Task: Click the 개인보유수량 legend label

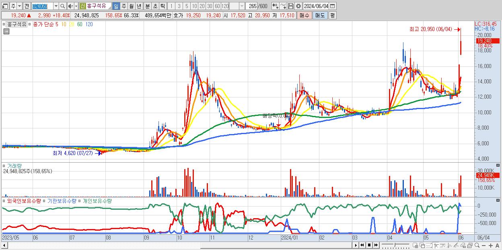Action: click(x=97, y=200)
